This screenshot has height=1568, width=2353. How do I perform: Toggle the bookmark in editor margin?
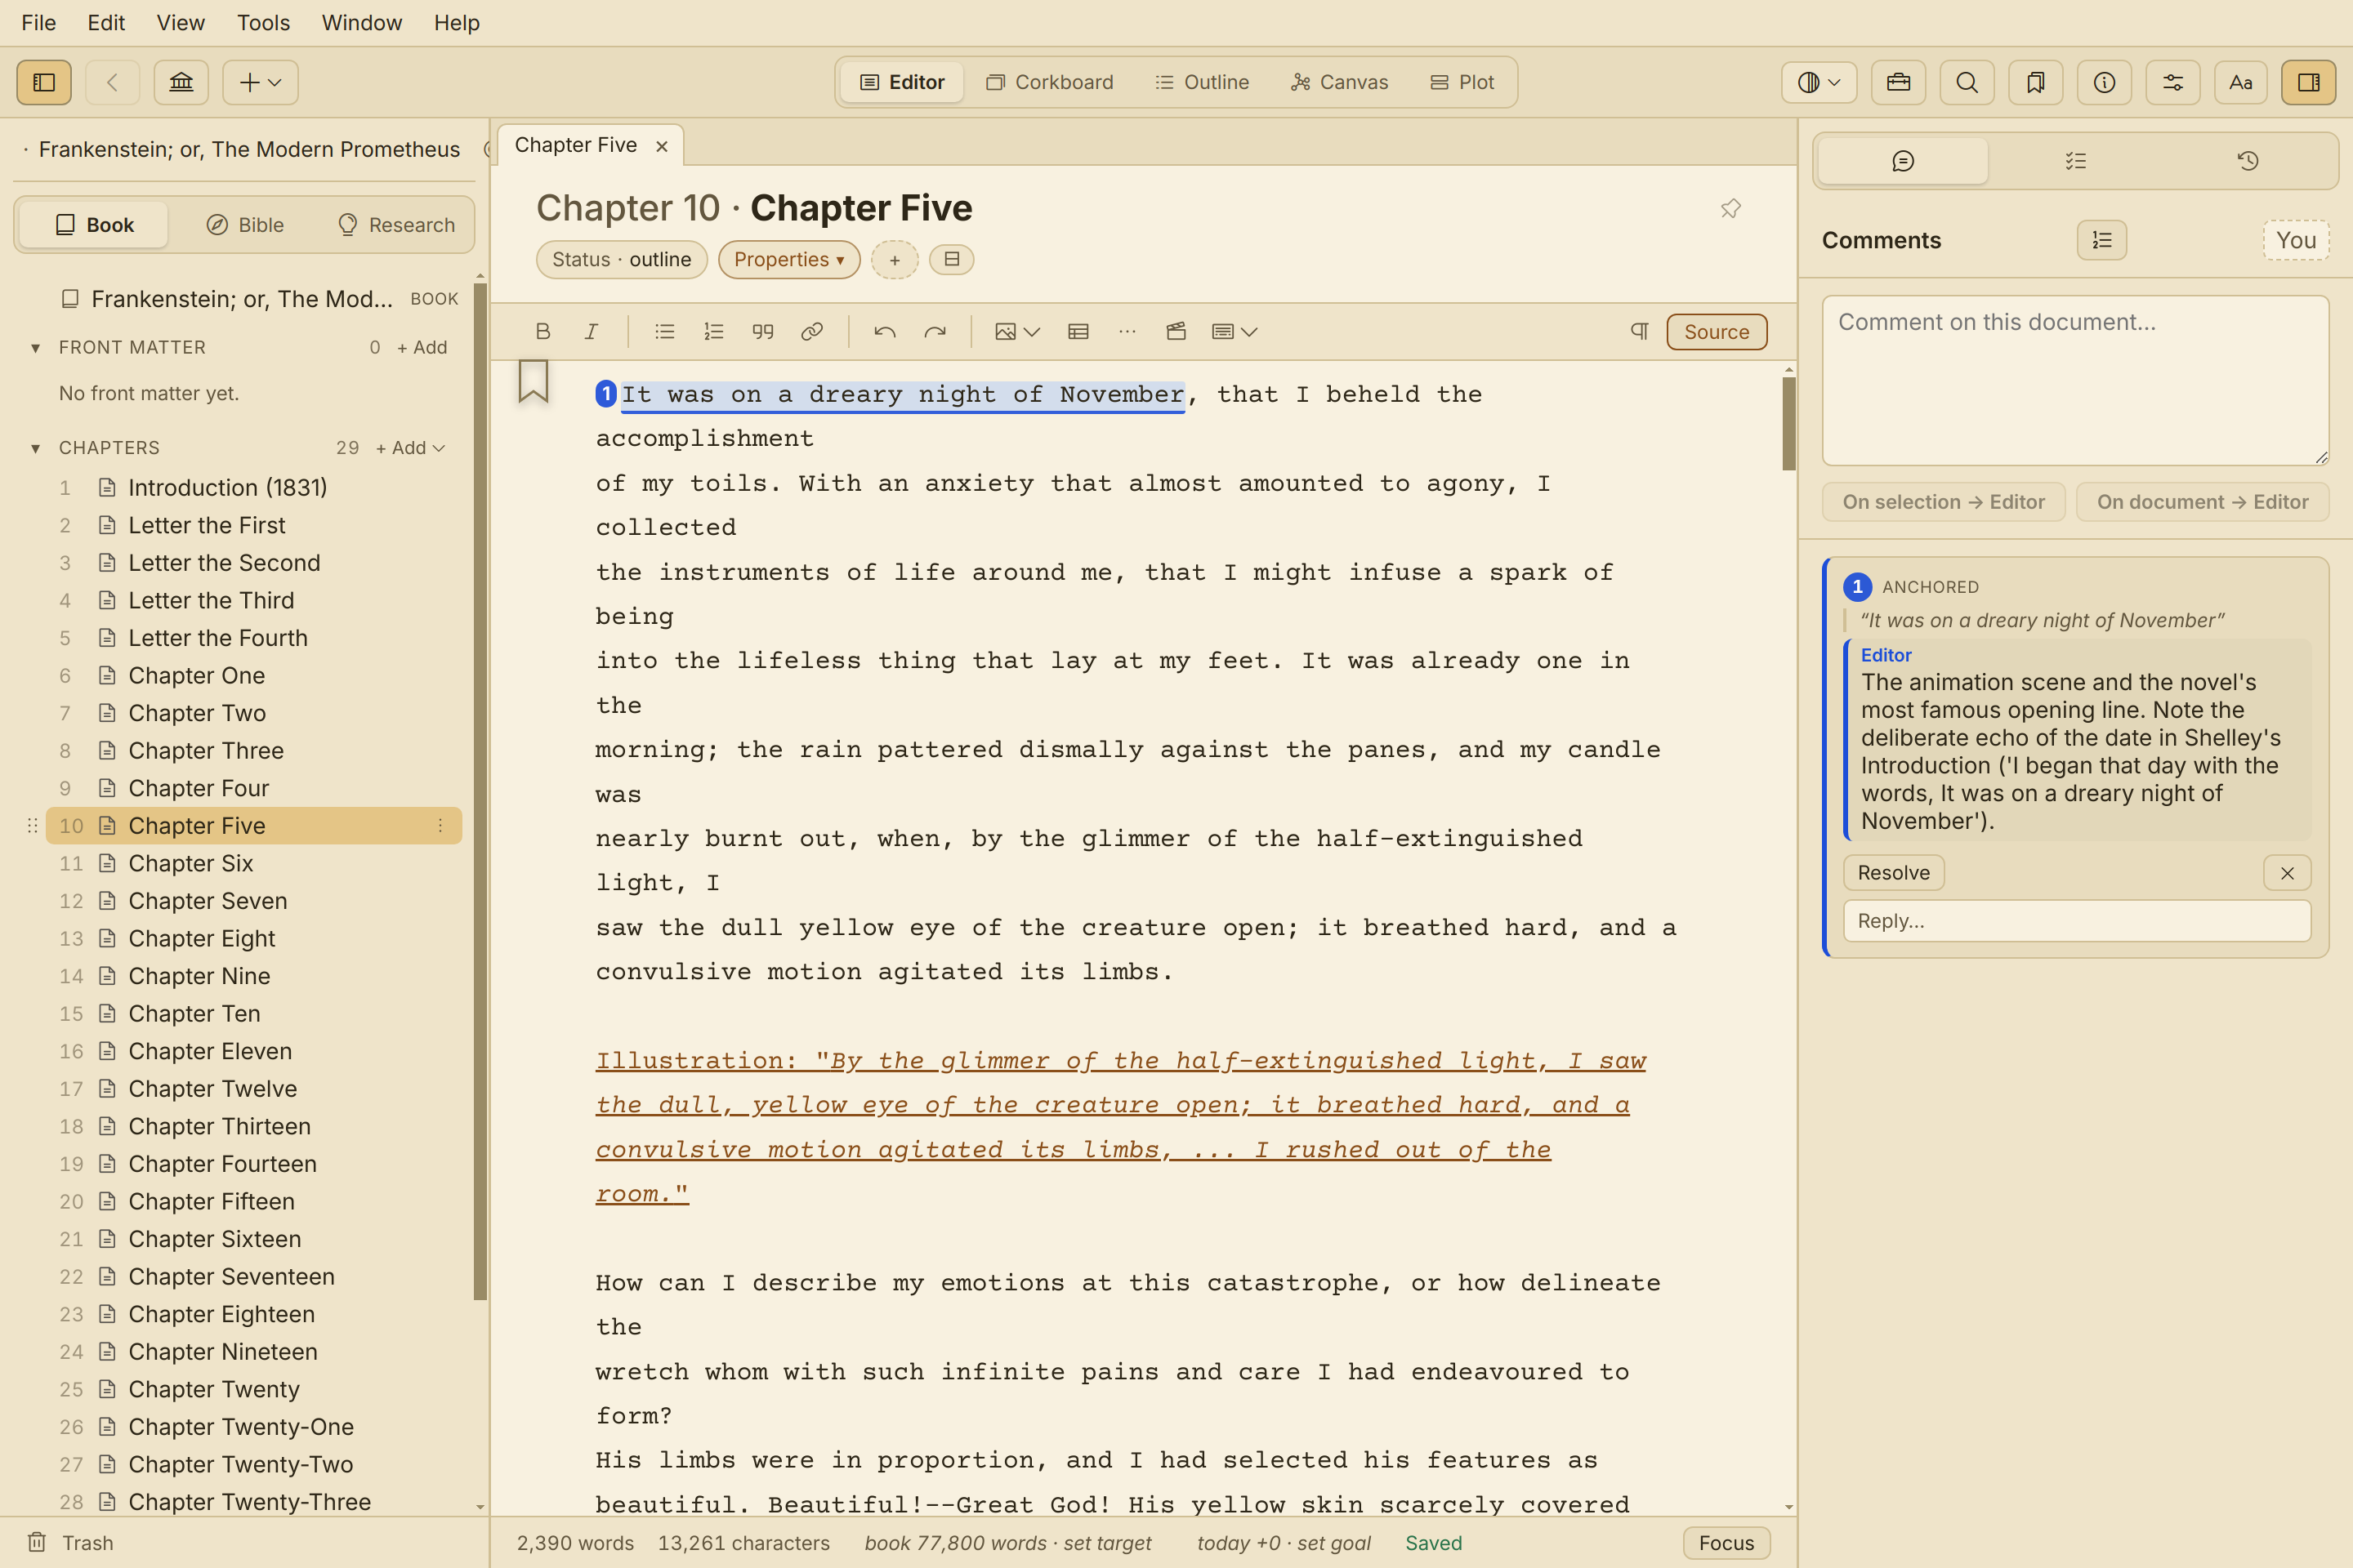coord(534,381)
